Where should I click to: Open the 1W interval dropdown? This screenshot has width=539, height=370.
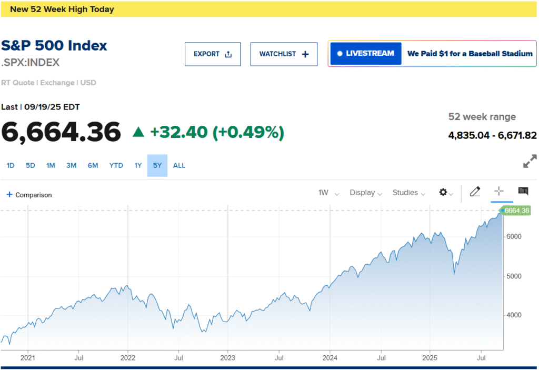pyautogui.click(x=328, y=193)
